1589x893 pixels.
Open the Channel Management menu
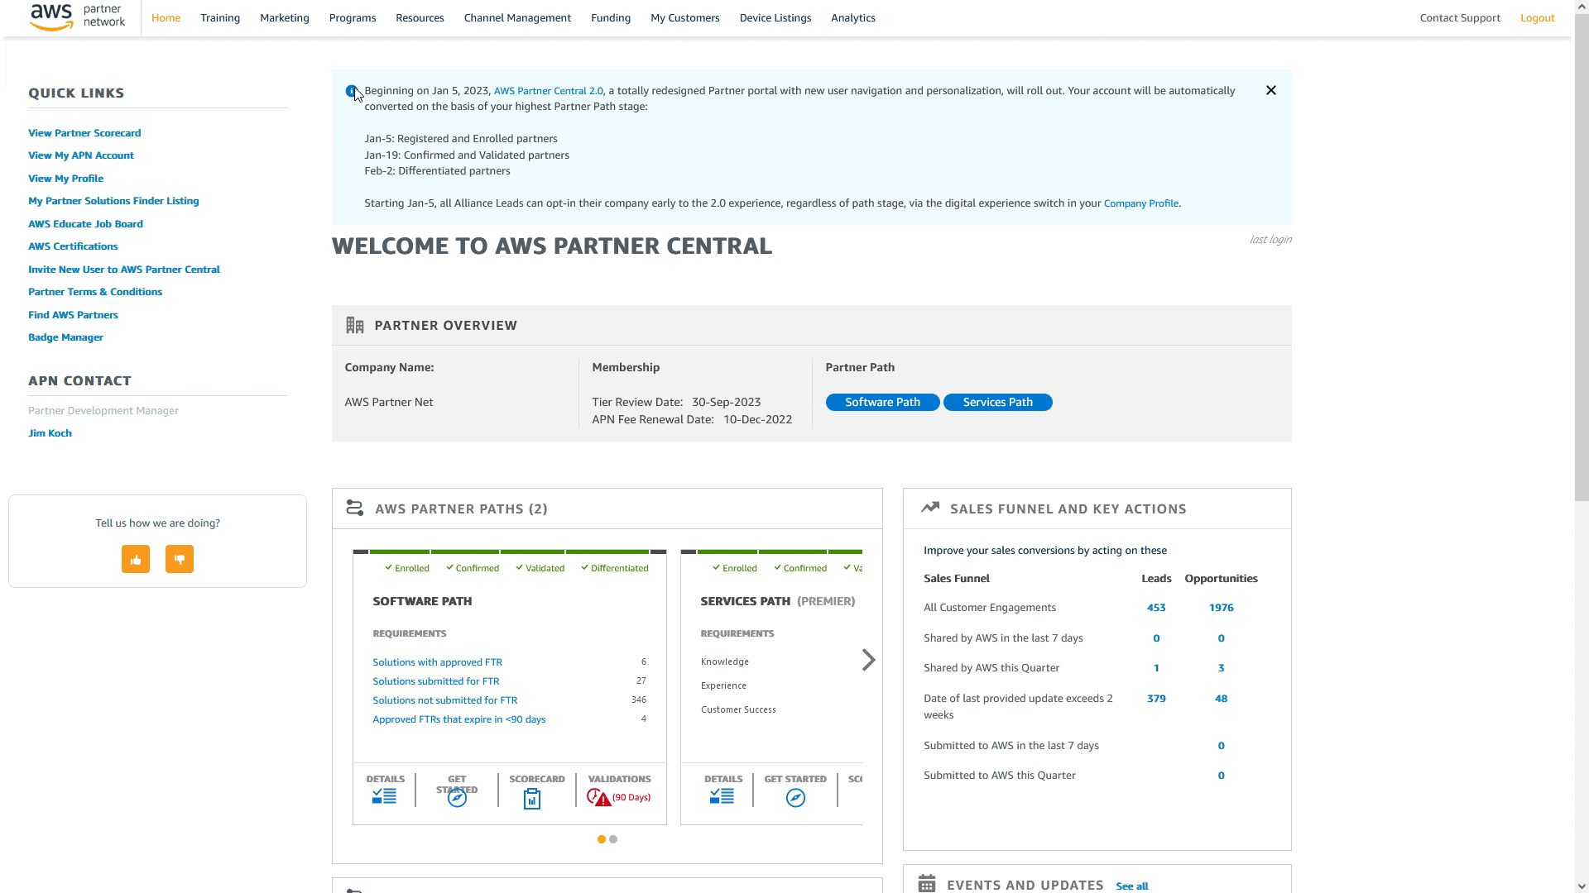[517, 18]
